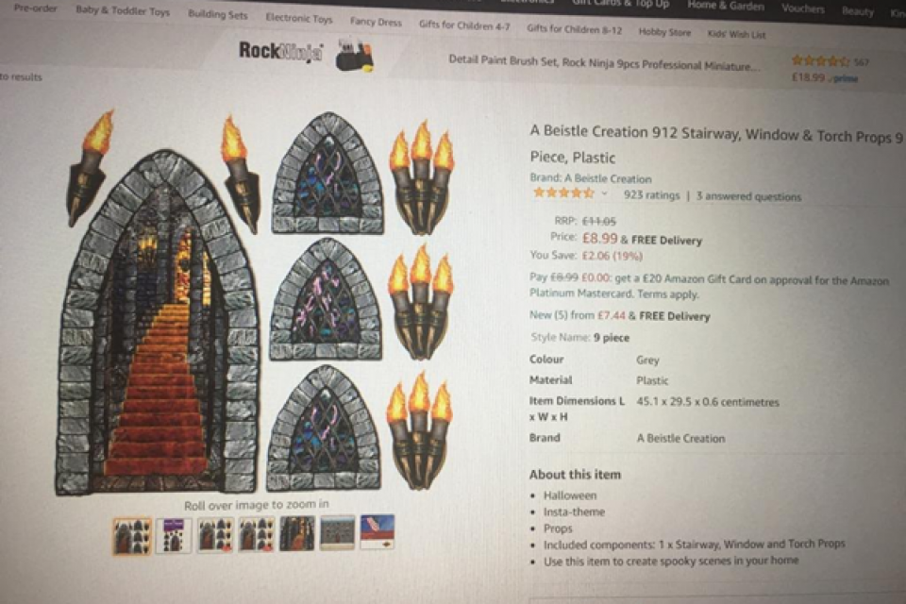906x604 pixels.
Task: Click the Brand: A Beistle Creation link
Action: click(591, 178)
